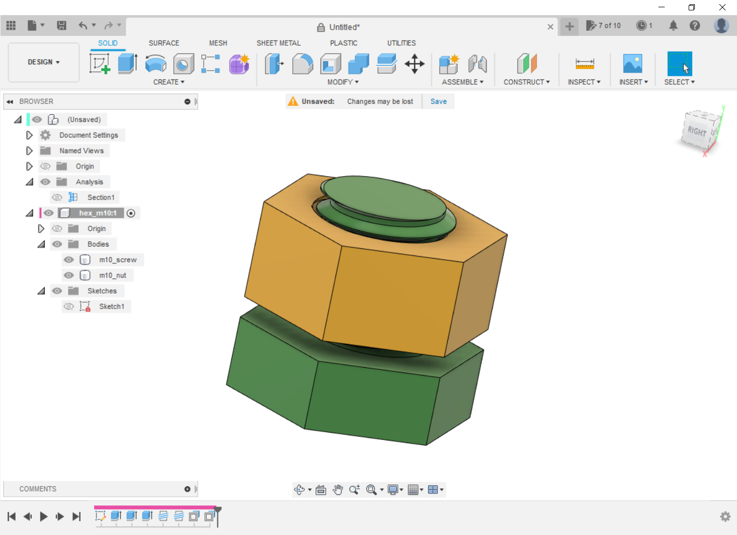The image size is (737, 535).
Task: Activate the Move/Copy tool
Action: 415,64
